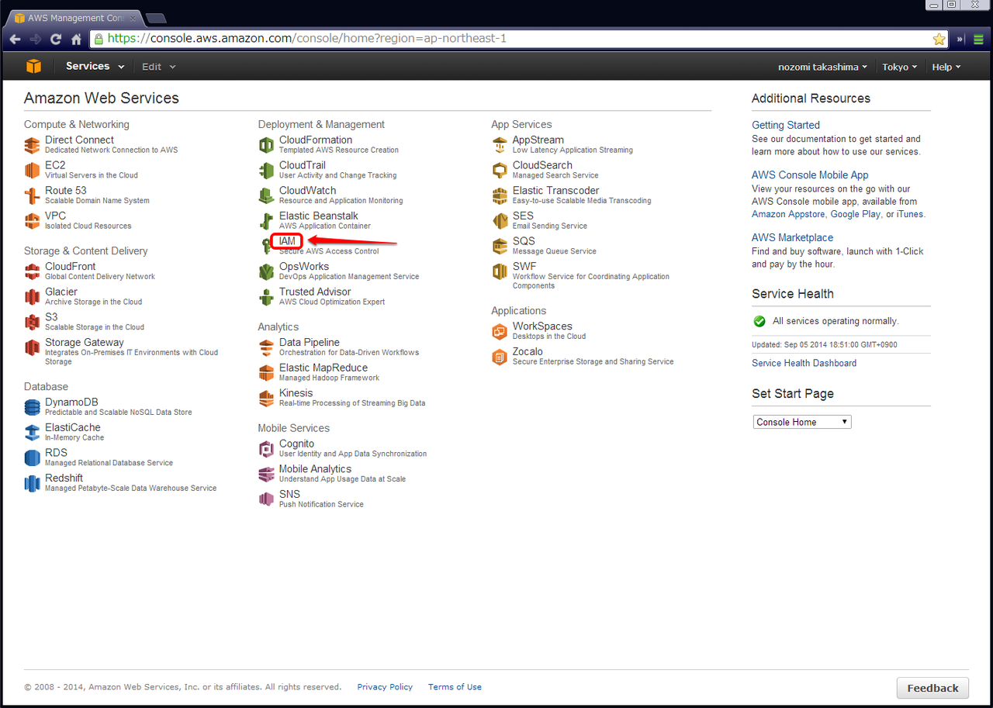This screenshot has width=993, height=708.
Task: Click the Feedback button
Action: pos(932,688)
